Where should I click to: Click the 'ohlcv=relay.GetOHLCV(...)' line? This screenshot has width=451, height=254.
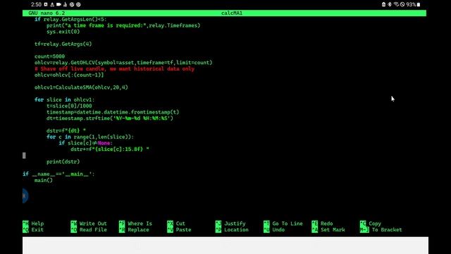(x=123, y=63)
